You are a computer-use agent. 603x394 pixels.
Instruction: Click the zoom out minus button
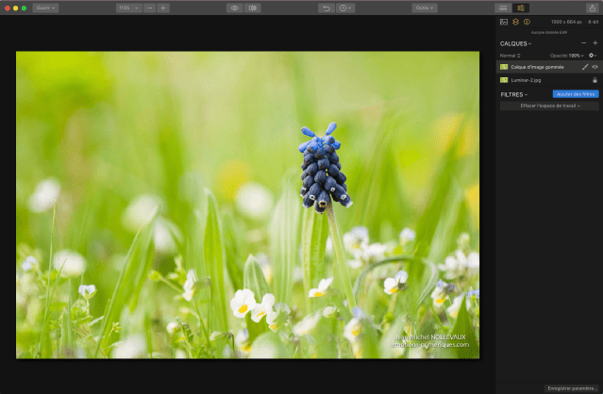(150, 8)
